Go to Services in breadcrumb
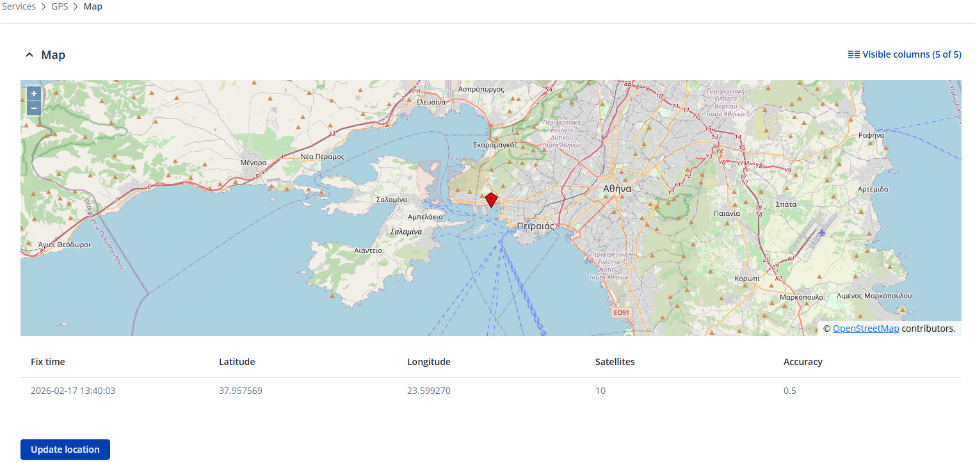The width and height of the screenshot is (975, 463). point(19,6)
